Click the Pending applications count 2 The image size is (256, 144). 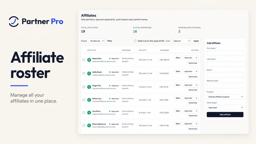pos(179,31)
